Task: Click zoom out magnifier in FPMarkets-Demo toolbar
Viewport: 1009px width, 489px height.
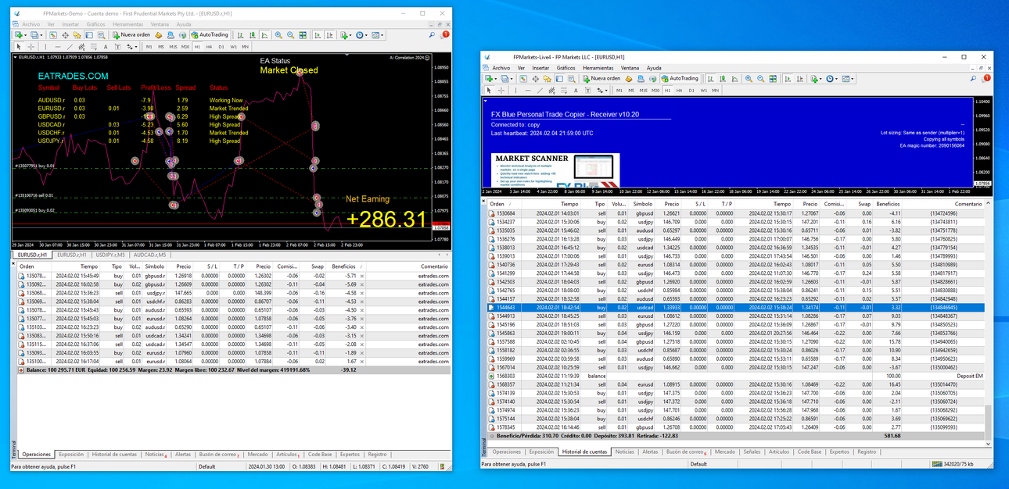Action: click(290, 35)
